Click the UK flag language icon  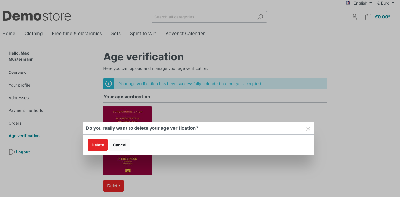point(348,3)
